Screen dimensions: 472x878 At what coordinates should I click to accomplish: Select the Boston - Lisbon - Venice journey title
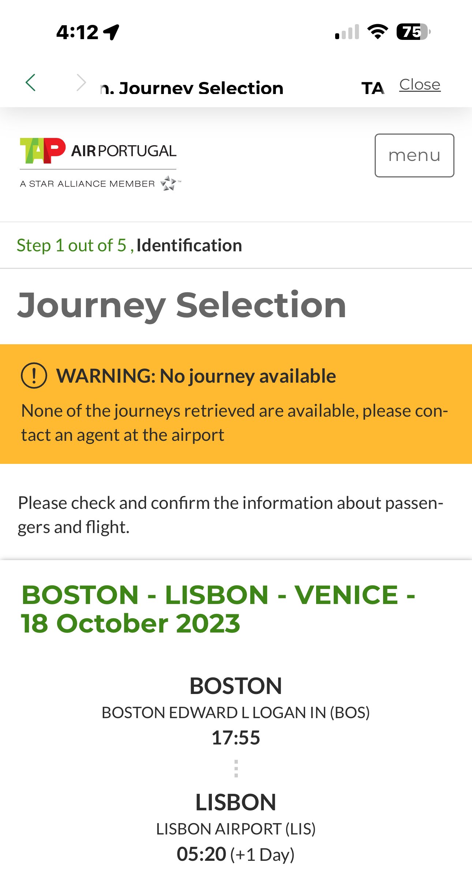(218, 609)
